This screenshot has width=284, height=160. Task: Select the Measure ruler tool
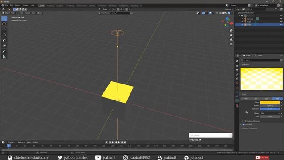coord(4,57)
